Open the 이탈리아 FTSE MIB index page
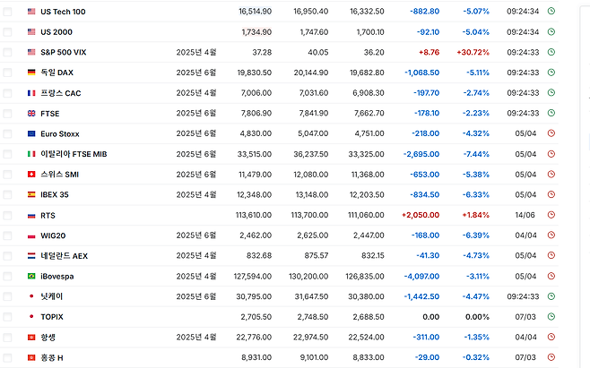This screenshot has width=590, height=368. tap(74, 154)
